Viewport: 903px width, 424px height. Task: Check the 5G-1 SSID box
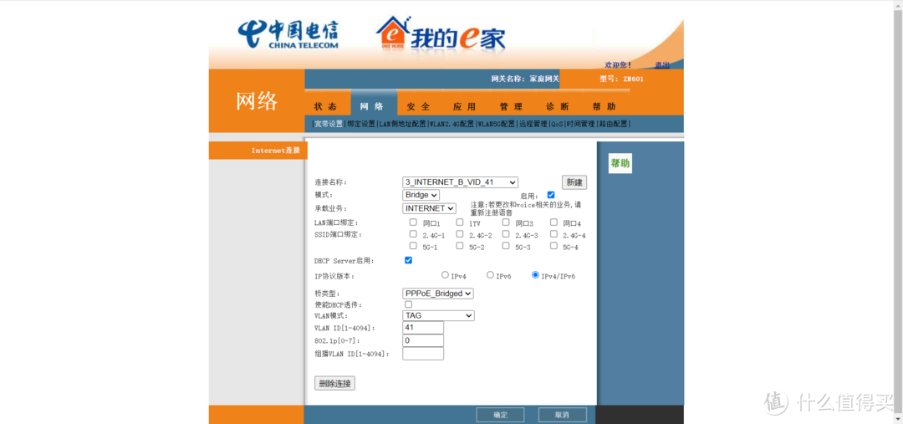tap(413, 245)
